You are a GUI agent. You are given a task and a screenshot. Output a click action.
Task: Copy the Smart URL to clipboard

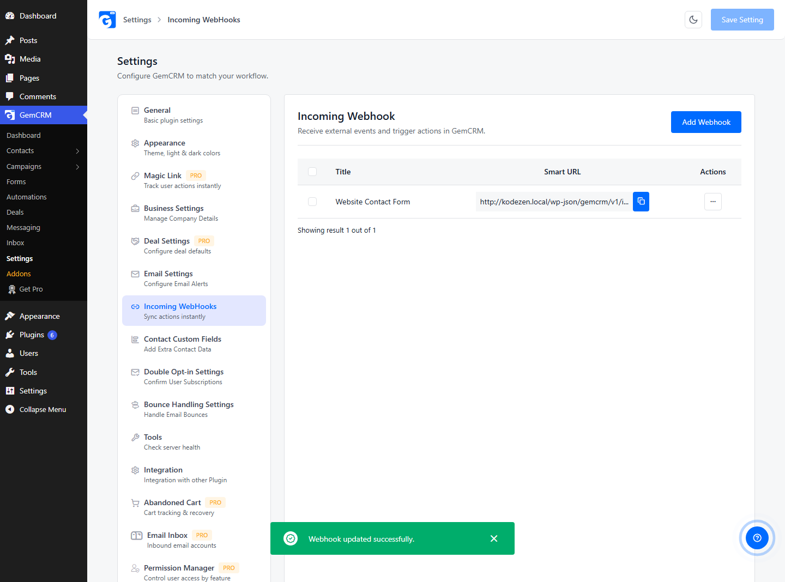pyautogui.click(x=641, y=202)
